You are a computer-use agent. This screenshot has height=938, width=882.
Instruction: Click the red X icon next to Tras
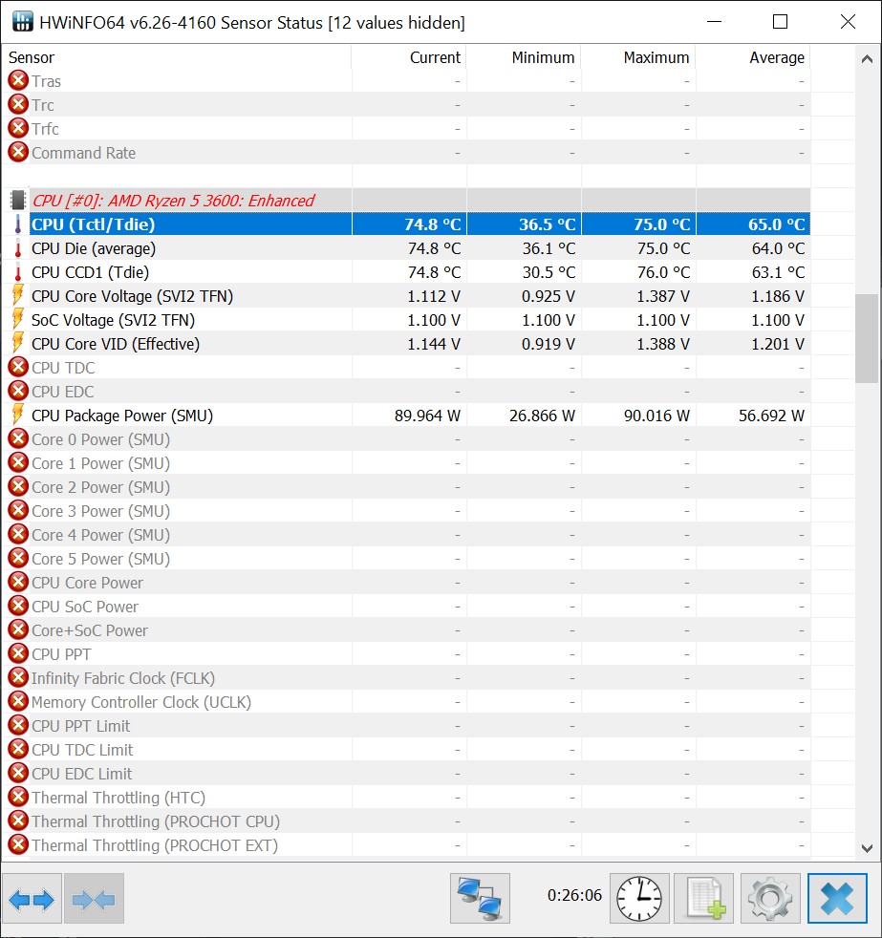[18, 80]
